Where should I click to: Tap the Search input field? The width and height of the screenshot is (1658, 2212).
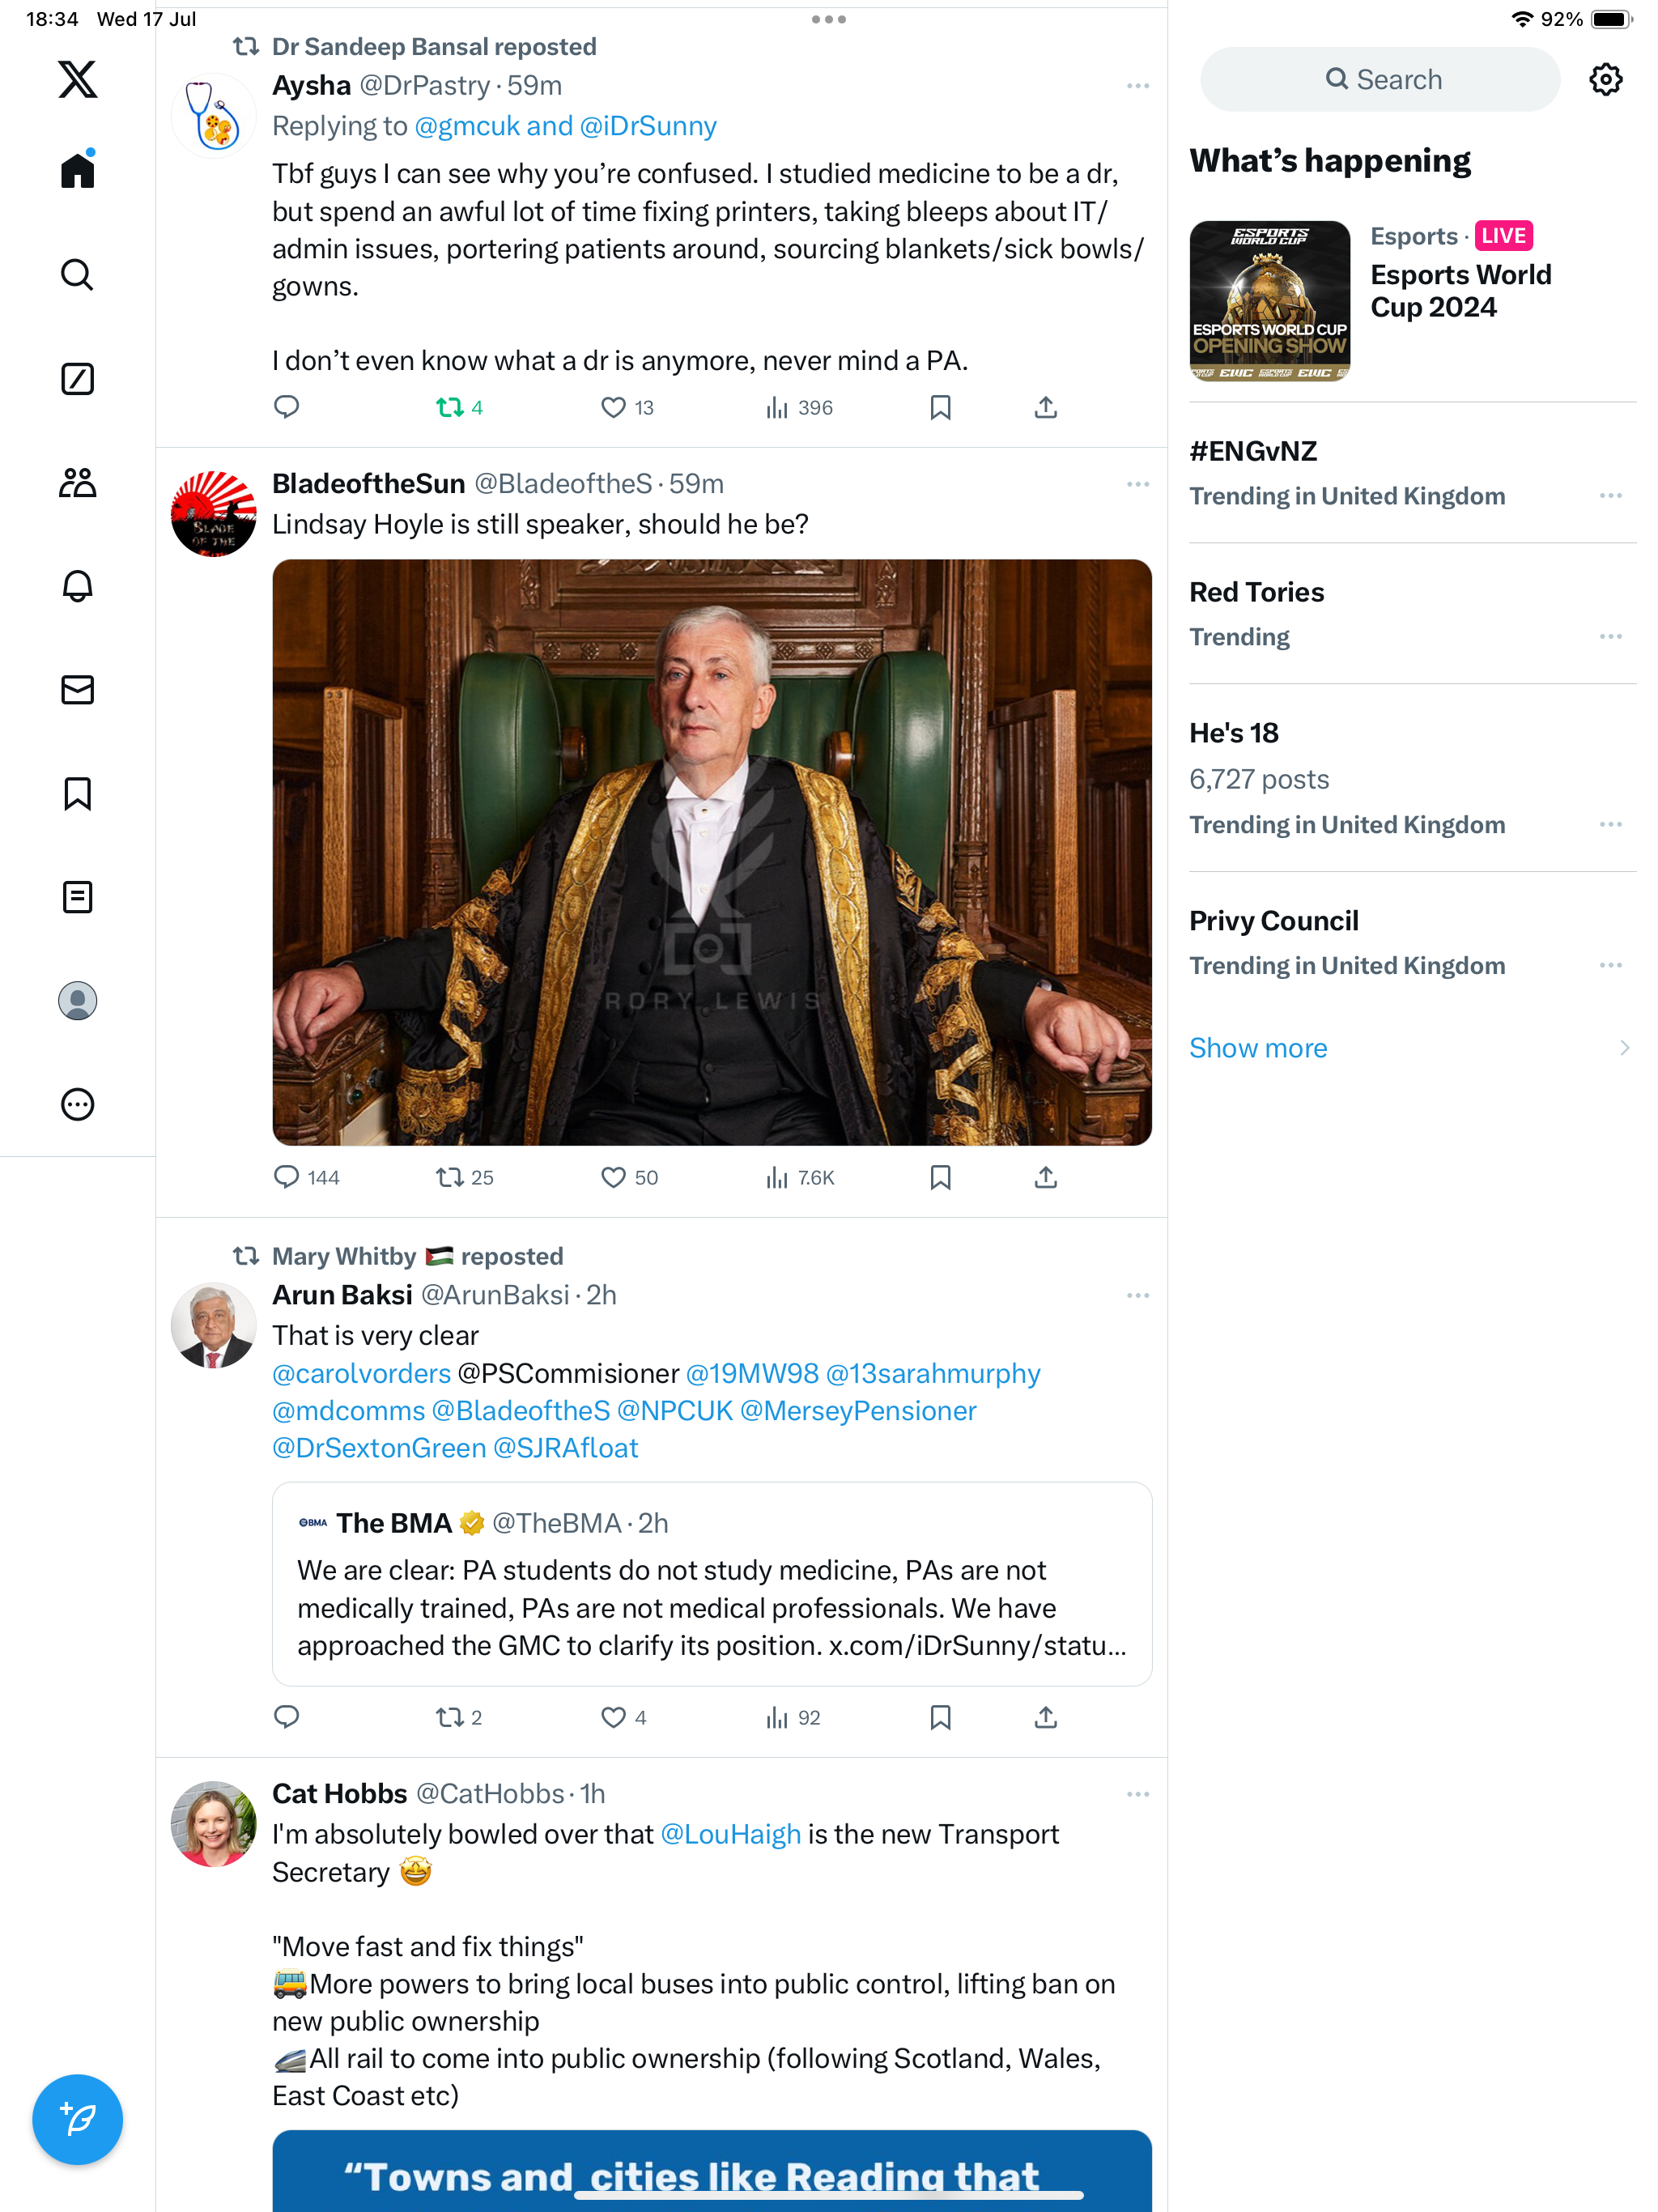(1379, 80)
